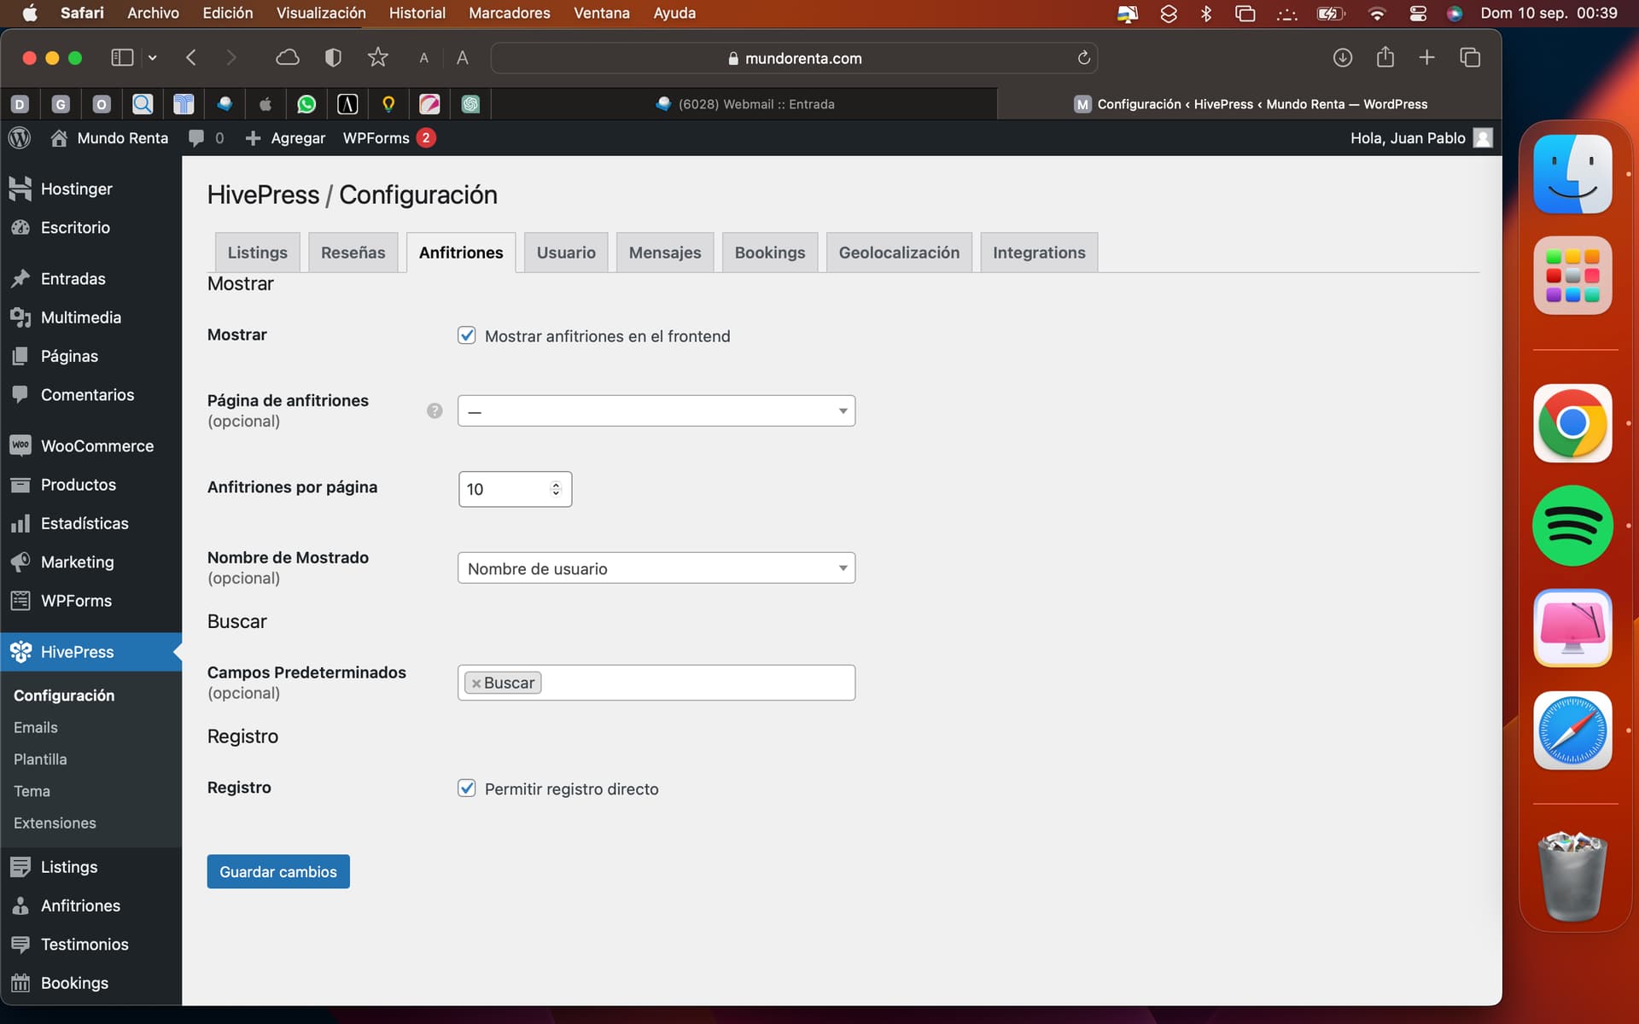Adjust the Anfitriones por página stepper
1639x1024 pixels.
point(556,489)
